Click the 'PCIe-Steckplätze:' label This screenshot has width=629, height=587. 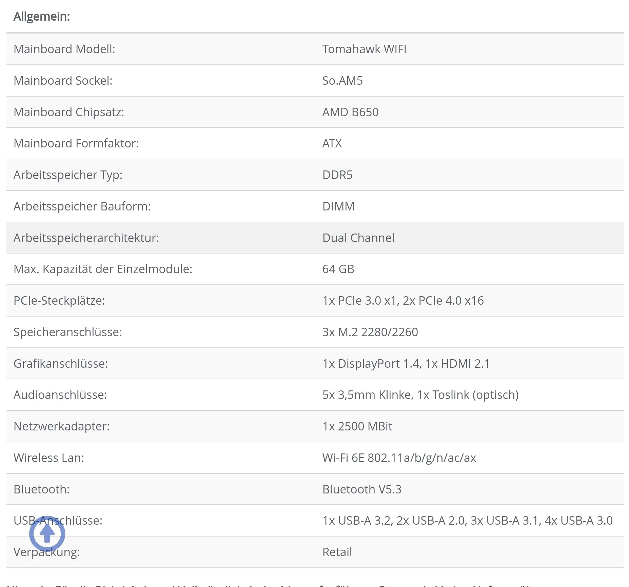point(59,301)
